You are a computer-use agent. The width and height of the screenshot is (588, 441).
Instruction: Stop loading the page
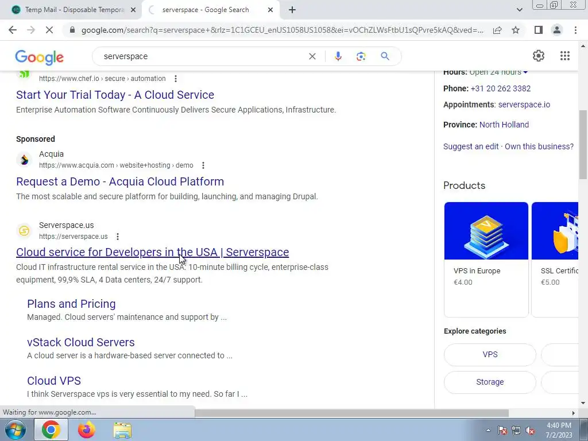pyautogui.click(x=49, y=30)
